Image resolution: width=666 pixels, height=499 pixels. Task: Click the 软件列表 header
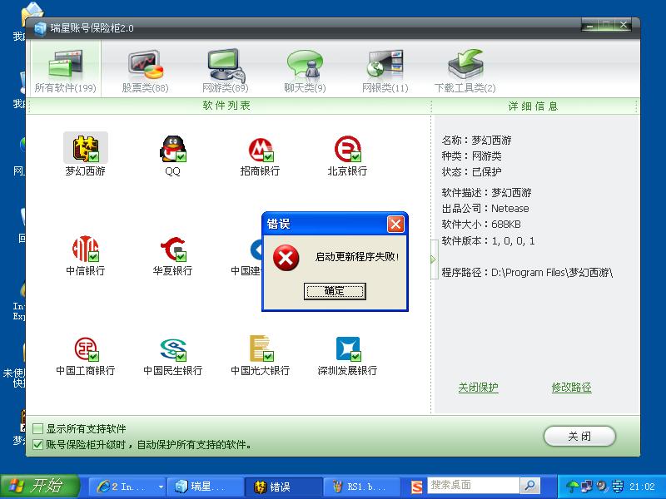tap(226, 106)
